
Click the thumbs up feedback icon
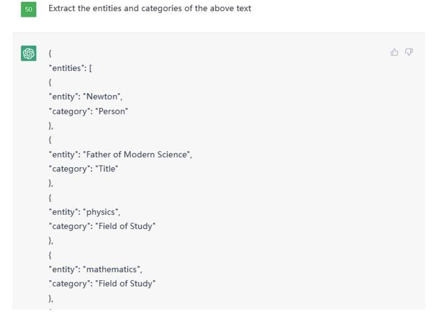(394, 52)
